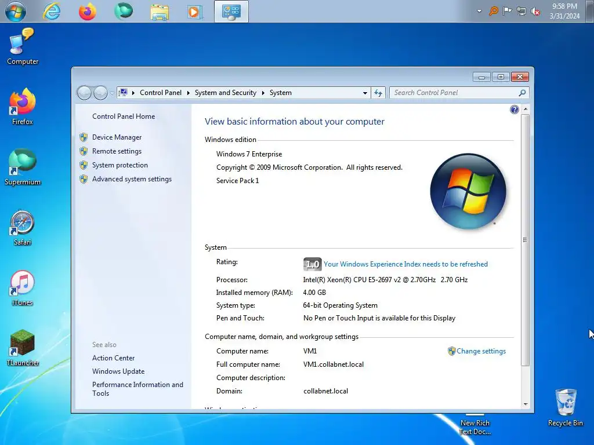Select the Recycle Bin desktop icon
This screenshot has width=594, height=445.
[565, 408]
